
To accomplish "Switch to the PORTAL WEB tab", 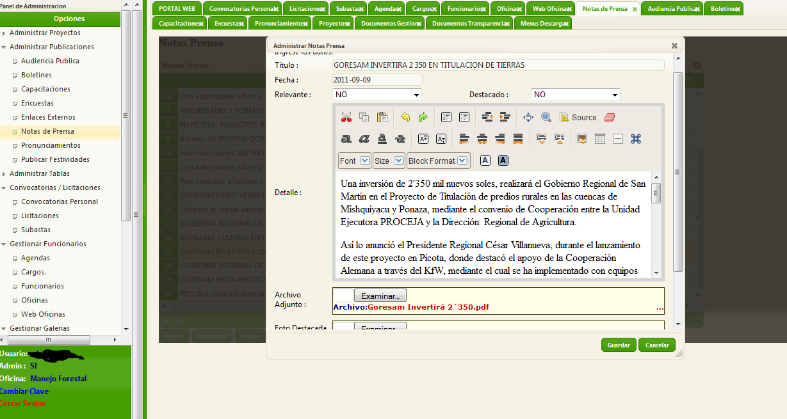I will (x=177, y=9).
